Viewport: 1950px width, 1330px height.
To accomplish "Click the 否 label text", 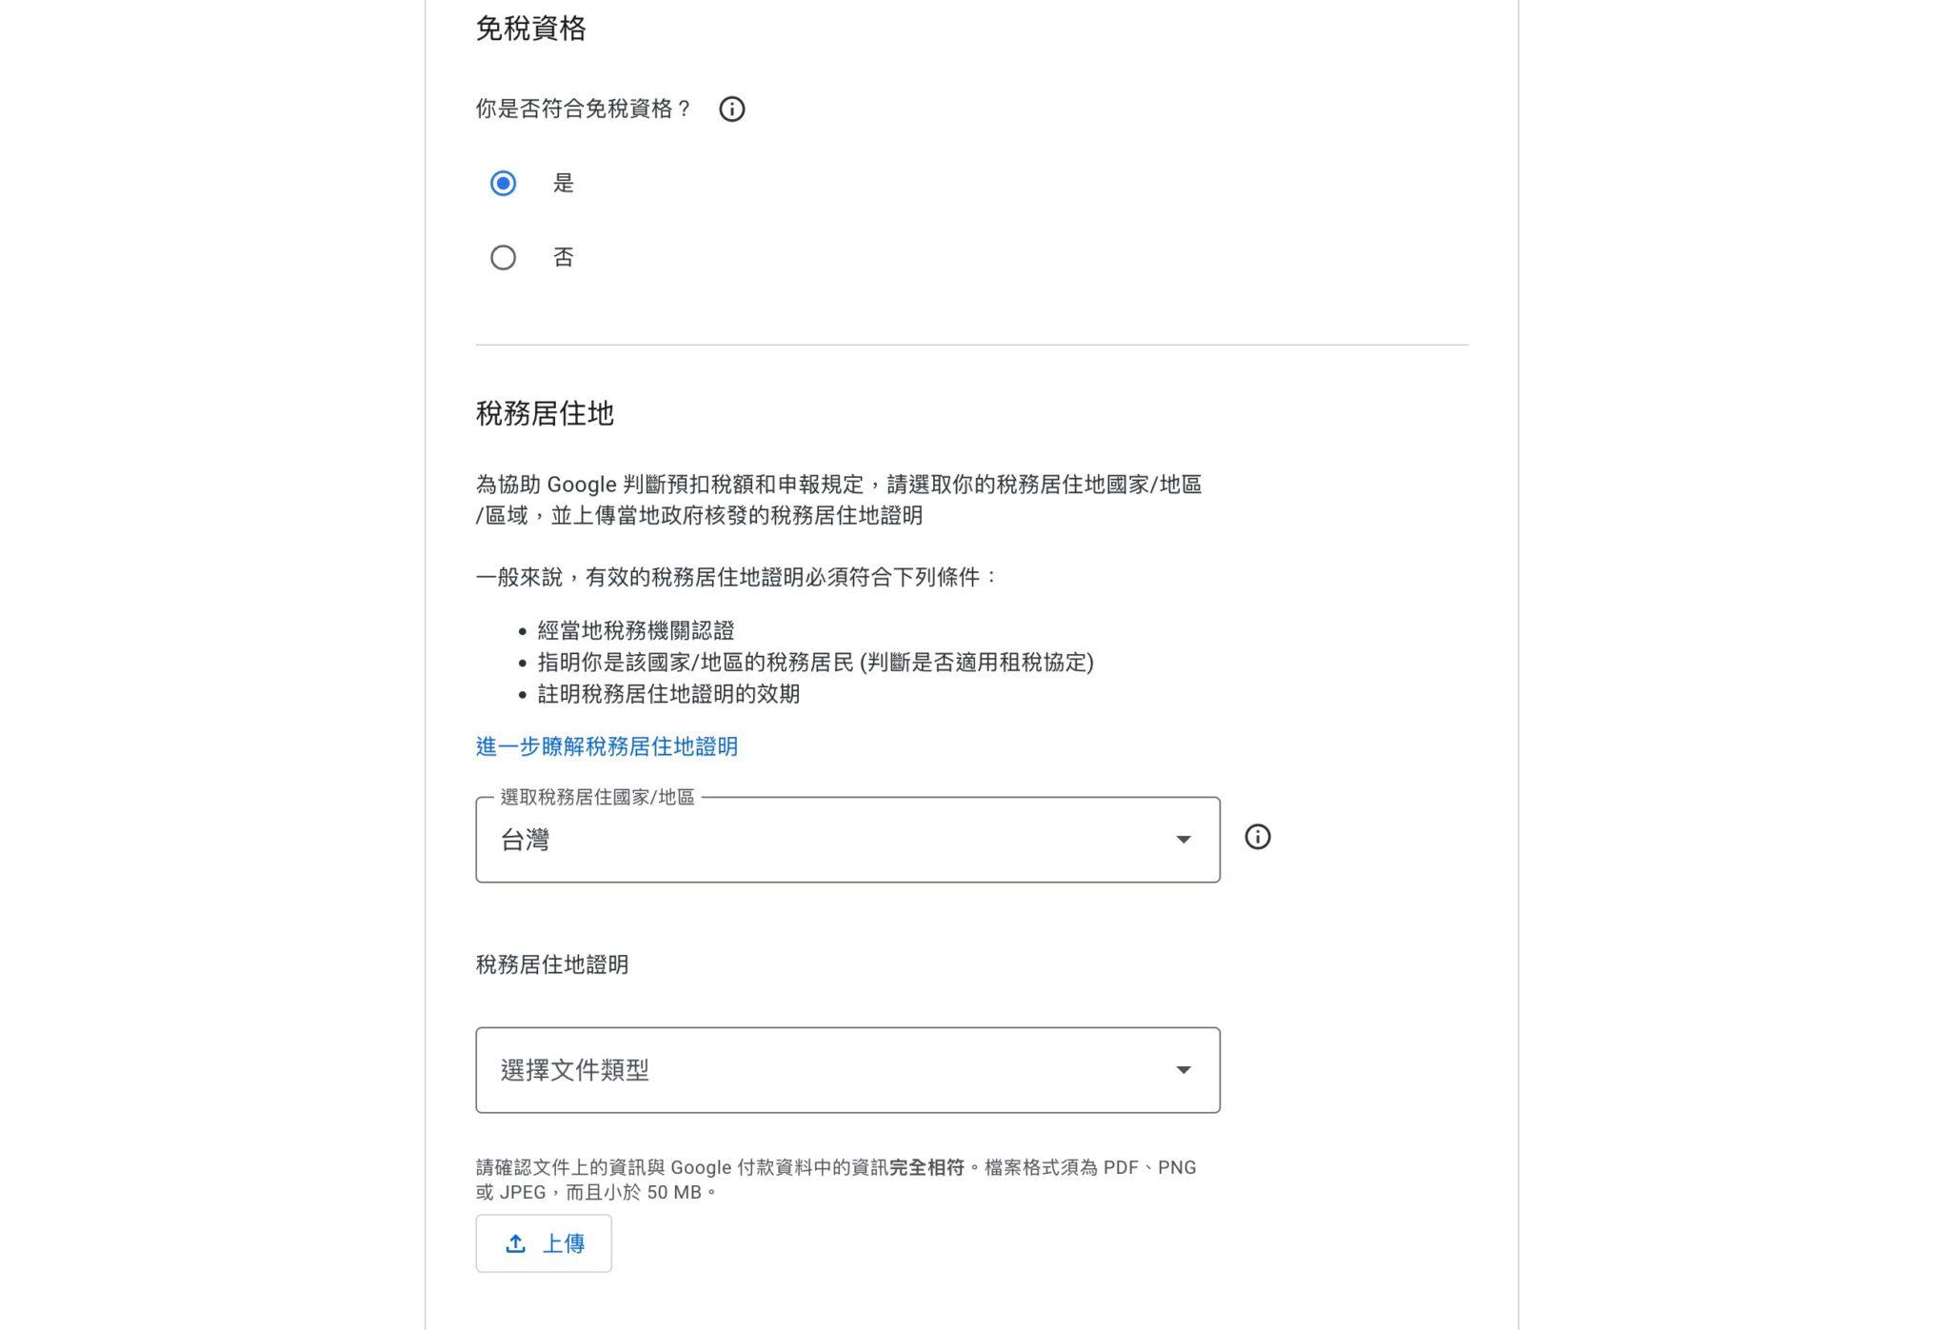I will [x=564, y=258].
